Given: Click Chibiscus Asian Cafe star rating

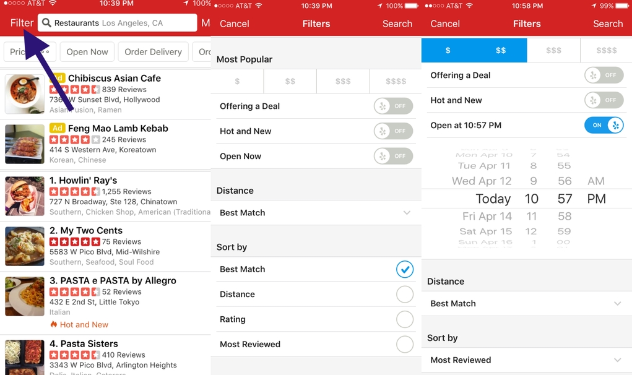Looking at the screenshot, I should [74, 90].
